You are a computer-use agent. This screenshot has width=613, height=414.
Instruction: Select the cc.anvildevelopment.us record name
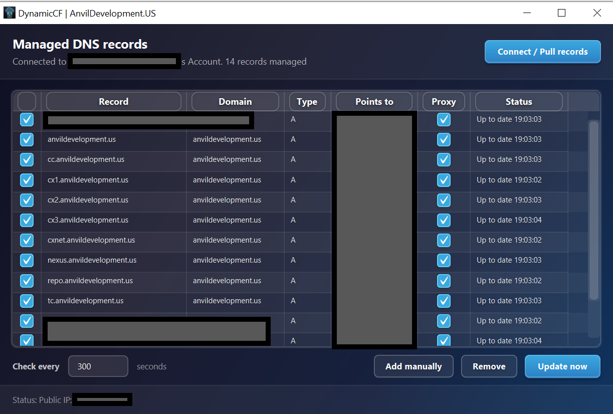pyautogui.click(x=86, y=159)
